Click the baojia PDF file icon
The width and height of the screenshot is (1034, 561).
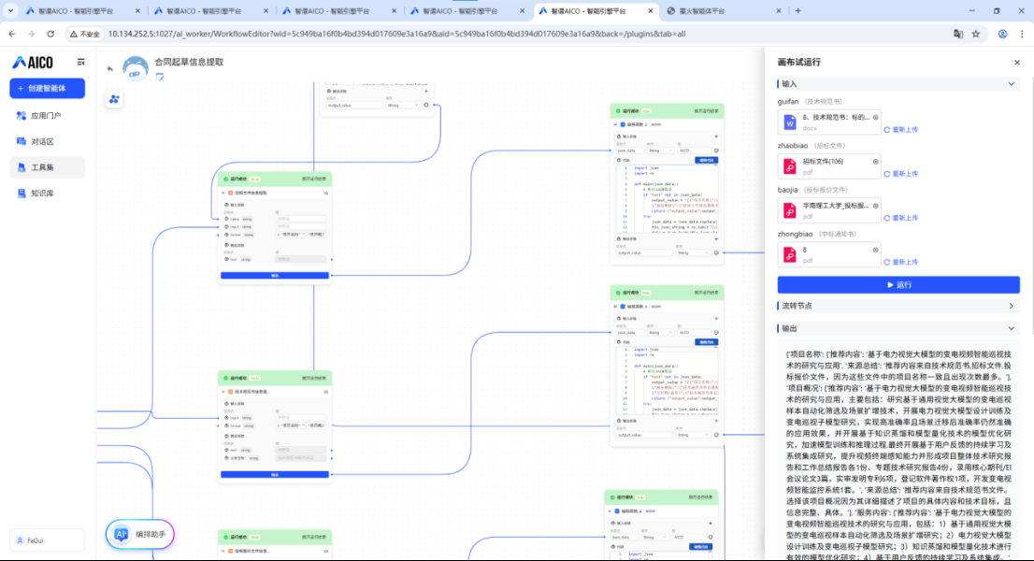(789, 211)
